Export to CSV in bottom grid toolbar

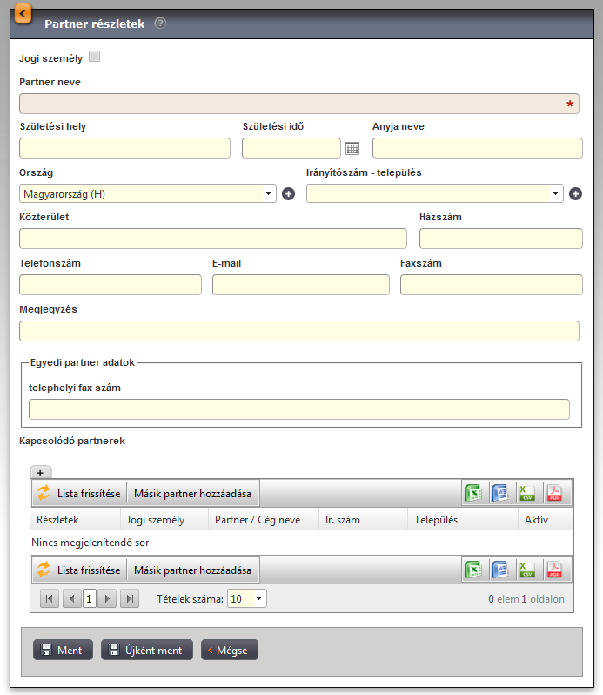(x=527, y=570)
